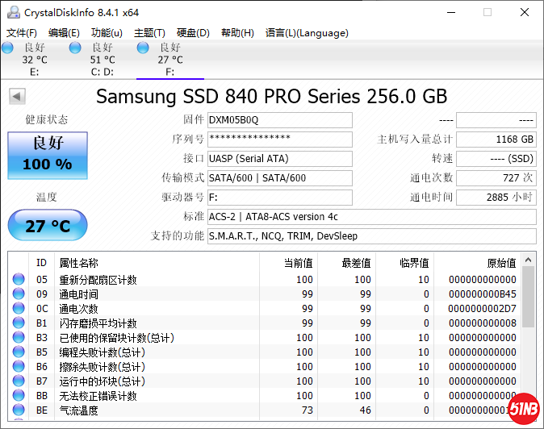This screenshot has width=544, height=429.
Task: Open the 主题(T) menu
Action: pyautogui.click(x=149, y=33)
